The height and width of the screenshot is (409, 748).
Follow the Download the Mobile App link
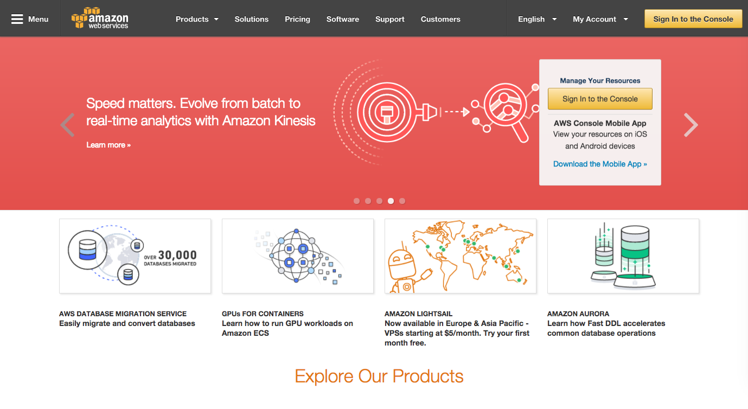[600, 164]
